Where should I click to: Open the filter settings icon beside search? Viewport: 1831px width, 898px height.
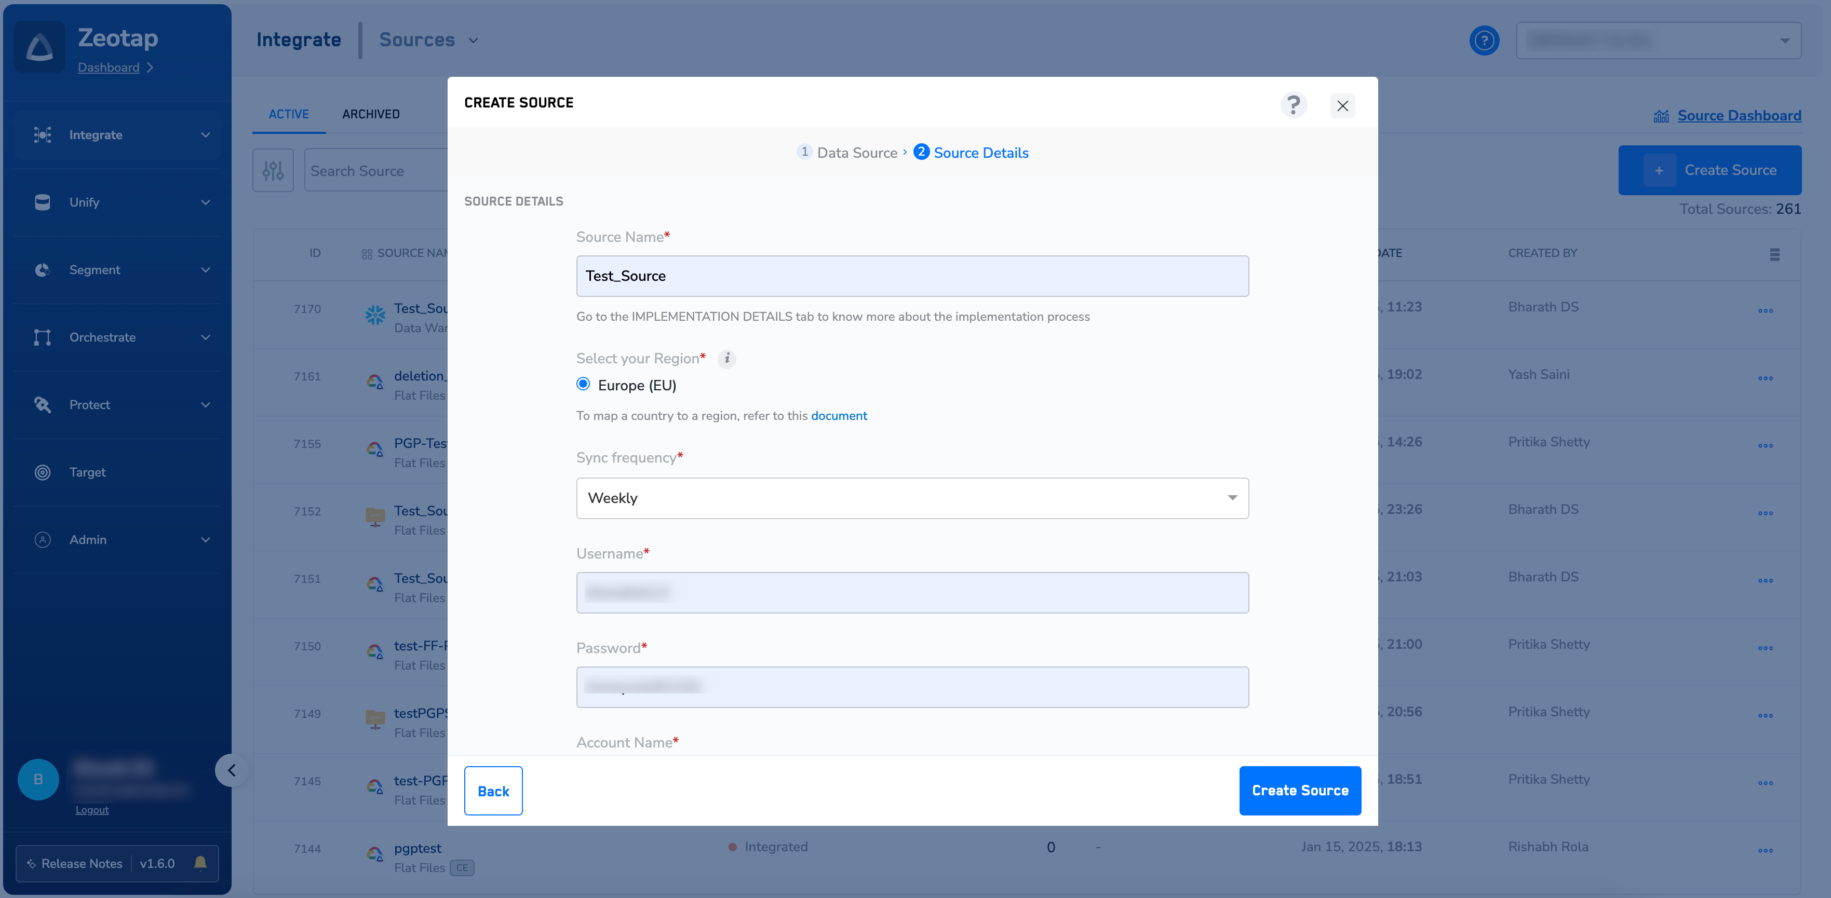[273, 170]
